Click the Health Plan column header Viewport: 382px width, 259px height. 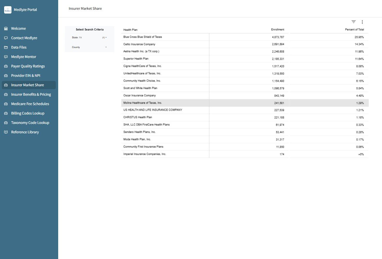click(130, 30)
